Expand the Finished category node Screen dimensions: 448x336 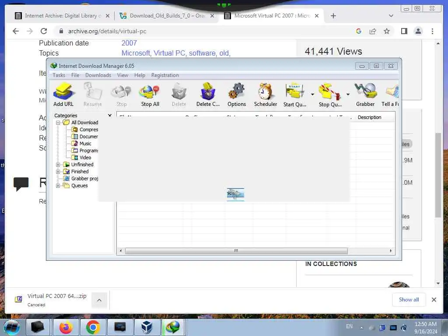tap(58, 171)
